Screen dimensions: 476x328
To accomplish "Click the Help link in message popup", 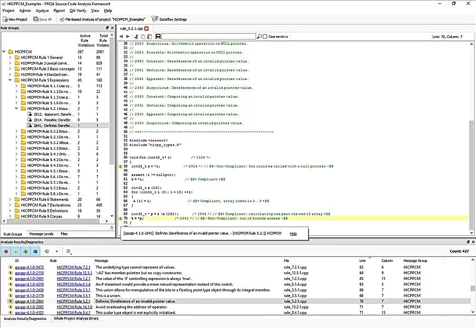I will click(293, 234).
